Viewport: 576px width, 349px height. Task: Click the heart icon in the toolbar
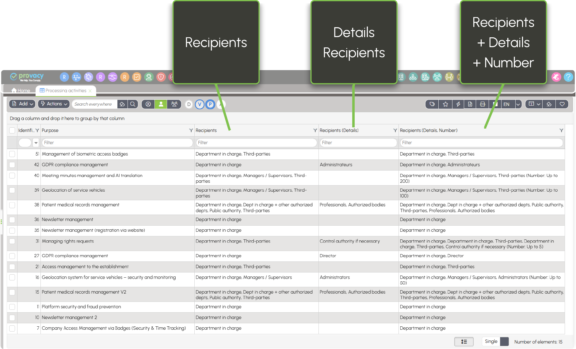pyautogui.click(x=562, y=104)
